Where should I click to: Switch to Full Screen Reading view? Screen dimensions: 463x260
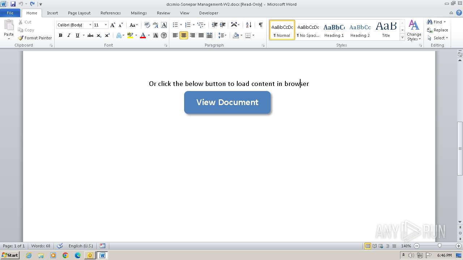[x=374, y=246]
